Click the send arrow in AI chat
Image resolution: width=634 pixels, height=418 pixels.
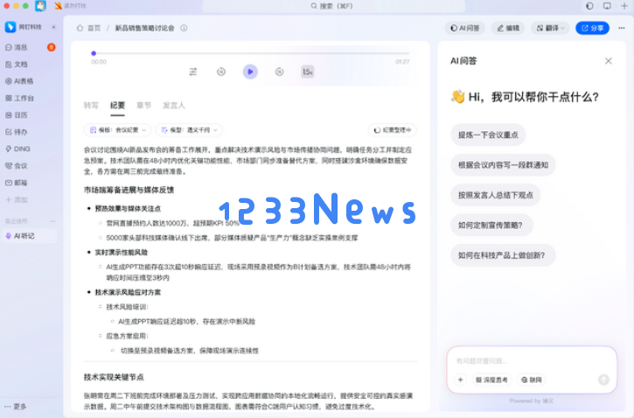(603, 380)
